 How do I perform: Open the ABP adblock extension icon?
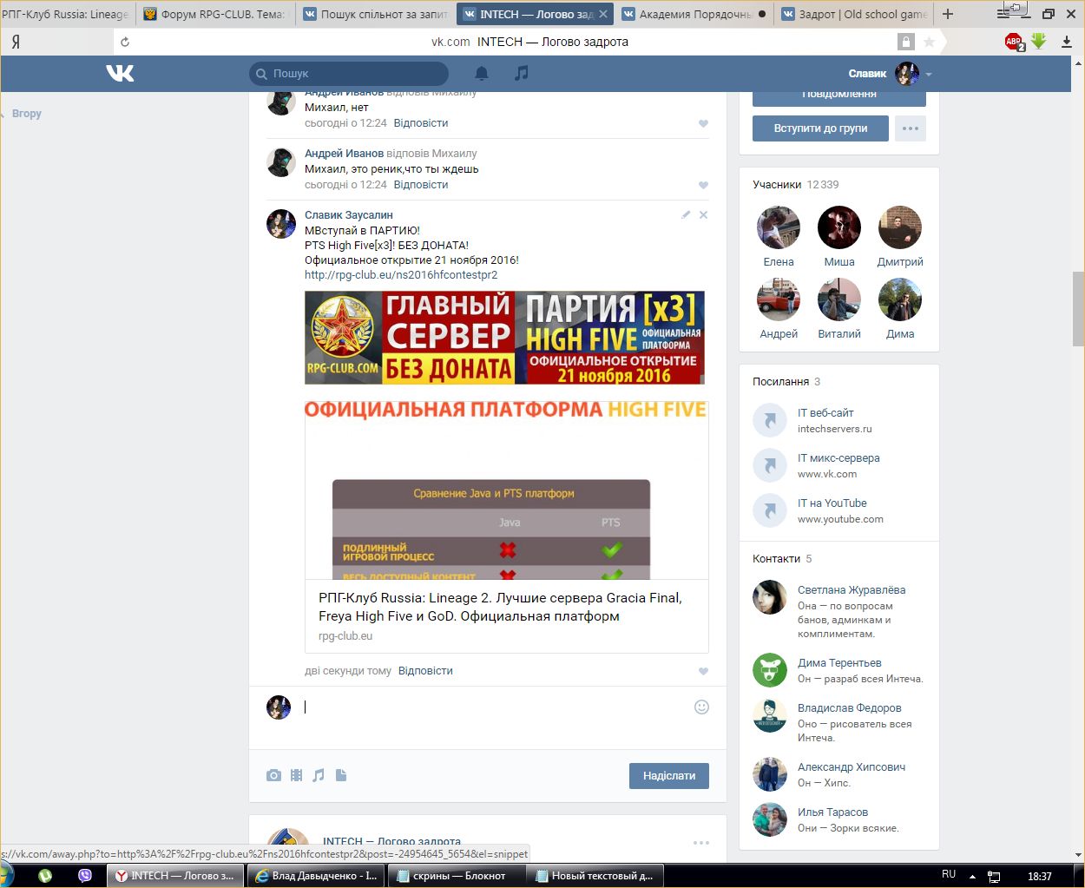pos(1015,42)
